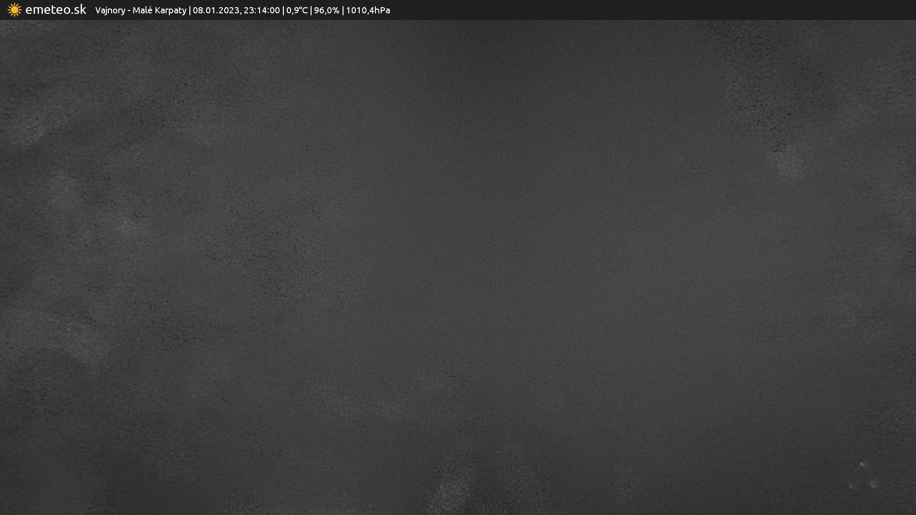This screenshot has width=916, height=515.
Task: Click the orange sun logo icon
Action: point(14,10)
